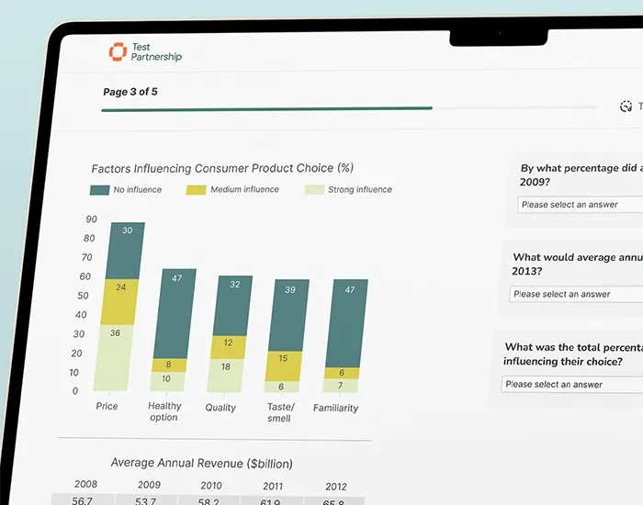
Task: Click the Taste/smell segment labeled 15
Action: point(283,366)
